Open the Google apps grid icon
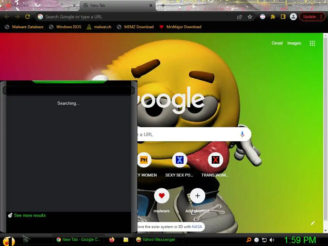This screenshot has height=246, width=328. pos(312,43)
